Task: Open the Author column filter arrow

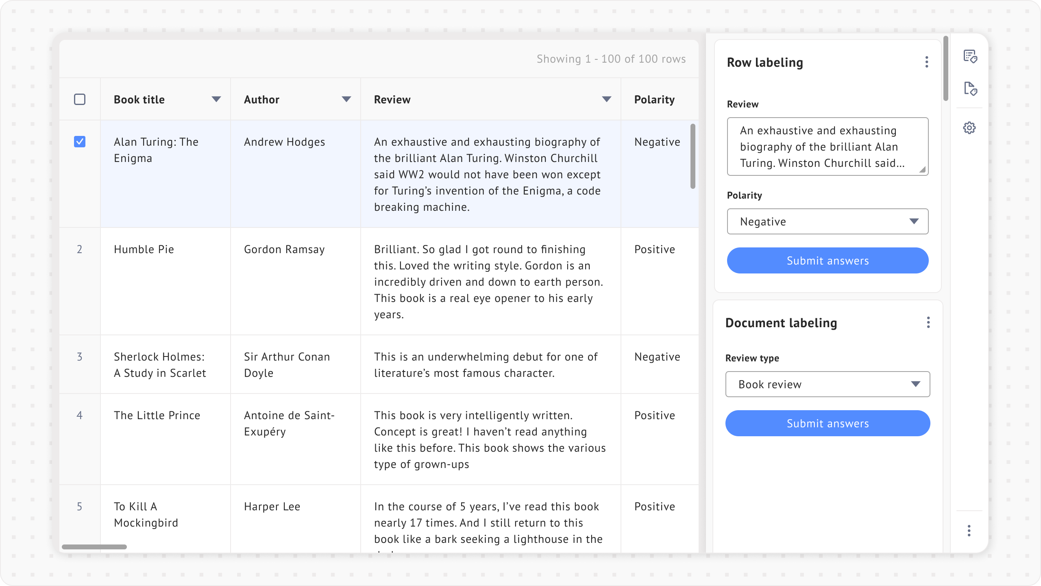Action: coord(346,99)
